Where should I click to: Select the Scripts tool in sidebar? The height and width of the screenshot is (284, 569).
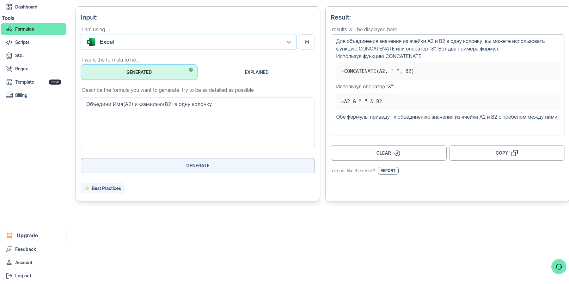[22, 42]
